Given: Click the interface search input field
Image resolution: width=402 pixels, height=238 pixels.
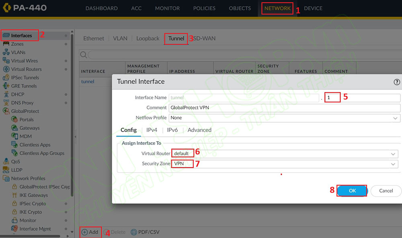Looking at the screenshot, I should point(245,55).
